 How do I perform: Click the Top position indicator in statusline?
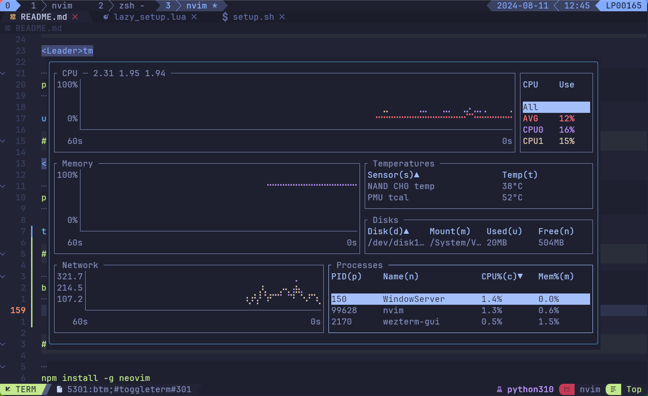point(634,389)
